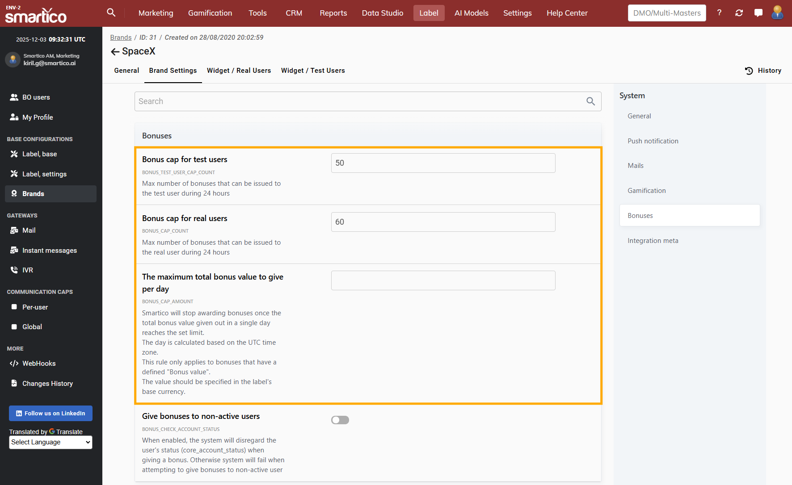The width and height of the screenshot is (792, 485).
Task: Switch to the General tab
Action: (126, 71)
